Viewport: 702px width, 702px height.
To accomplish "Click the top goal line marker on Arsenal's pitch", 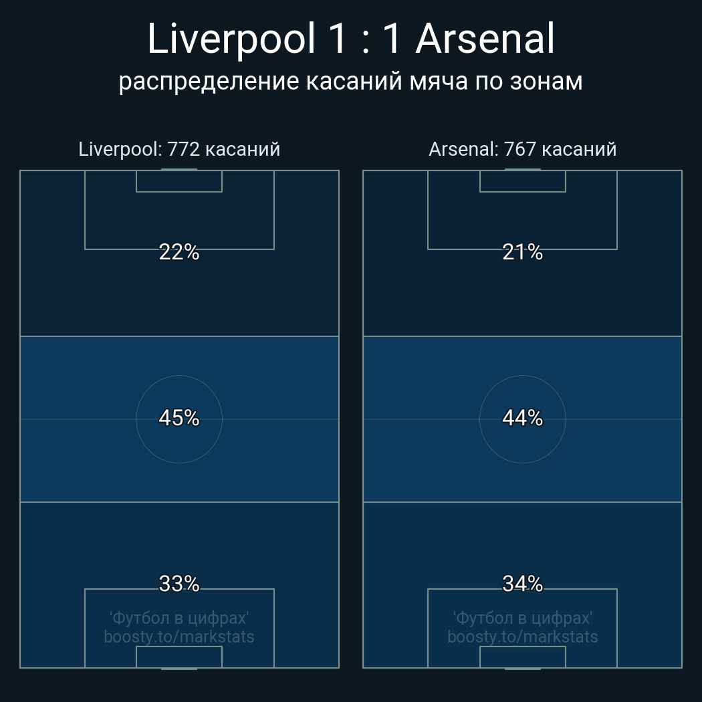I will (x=522, y=170).
